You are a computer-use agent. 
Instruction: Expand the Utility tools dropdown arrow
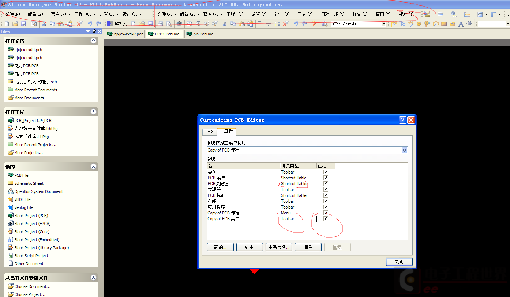click(x=434, y=14)
